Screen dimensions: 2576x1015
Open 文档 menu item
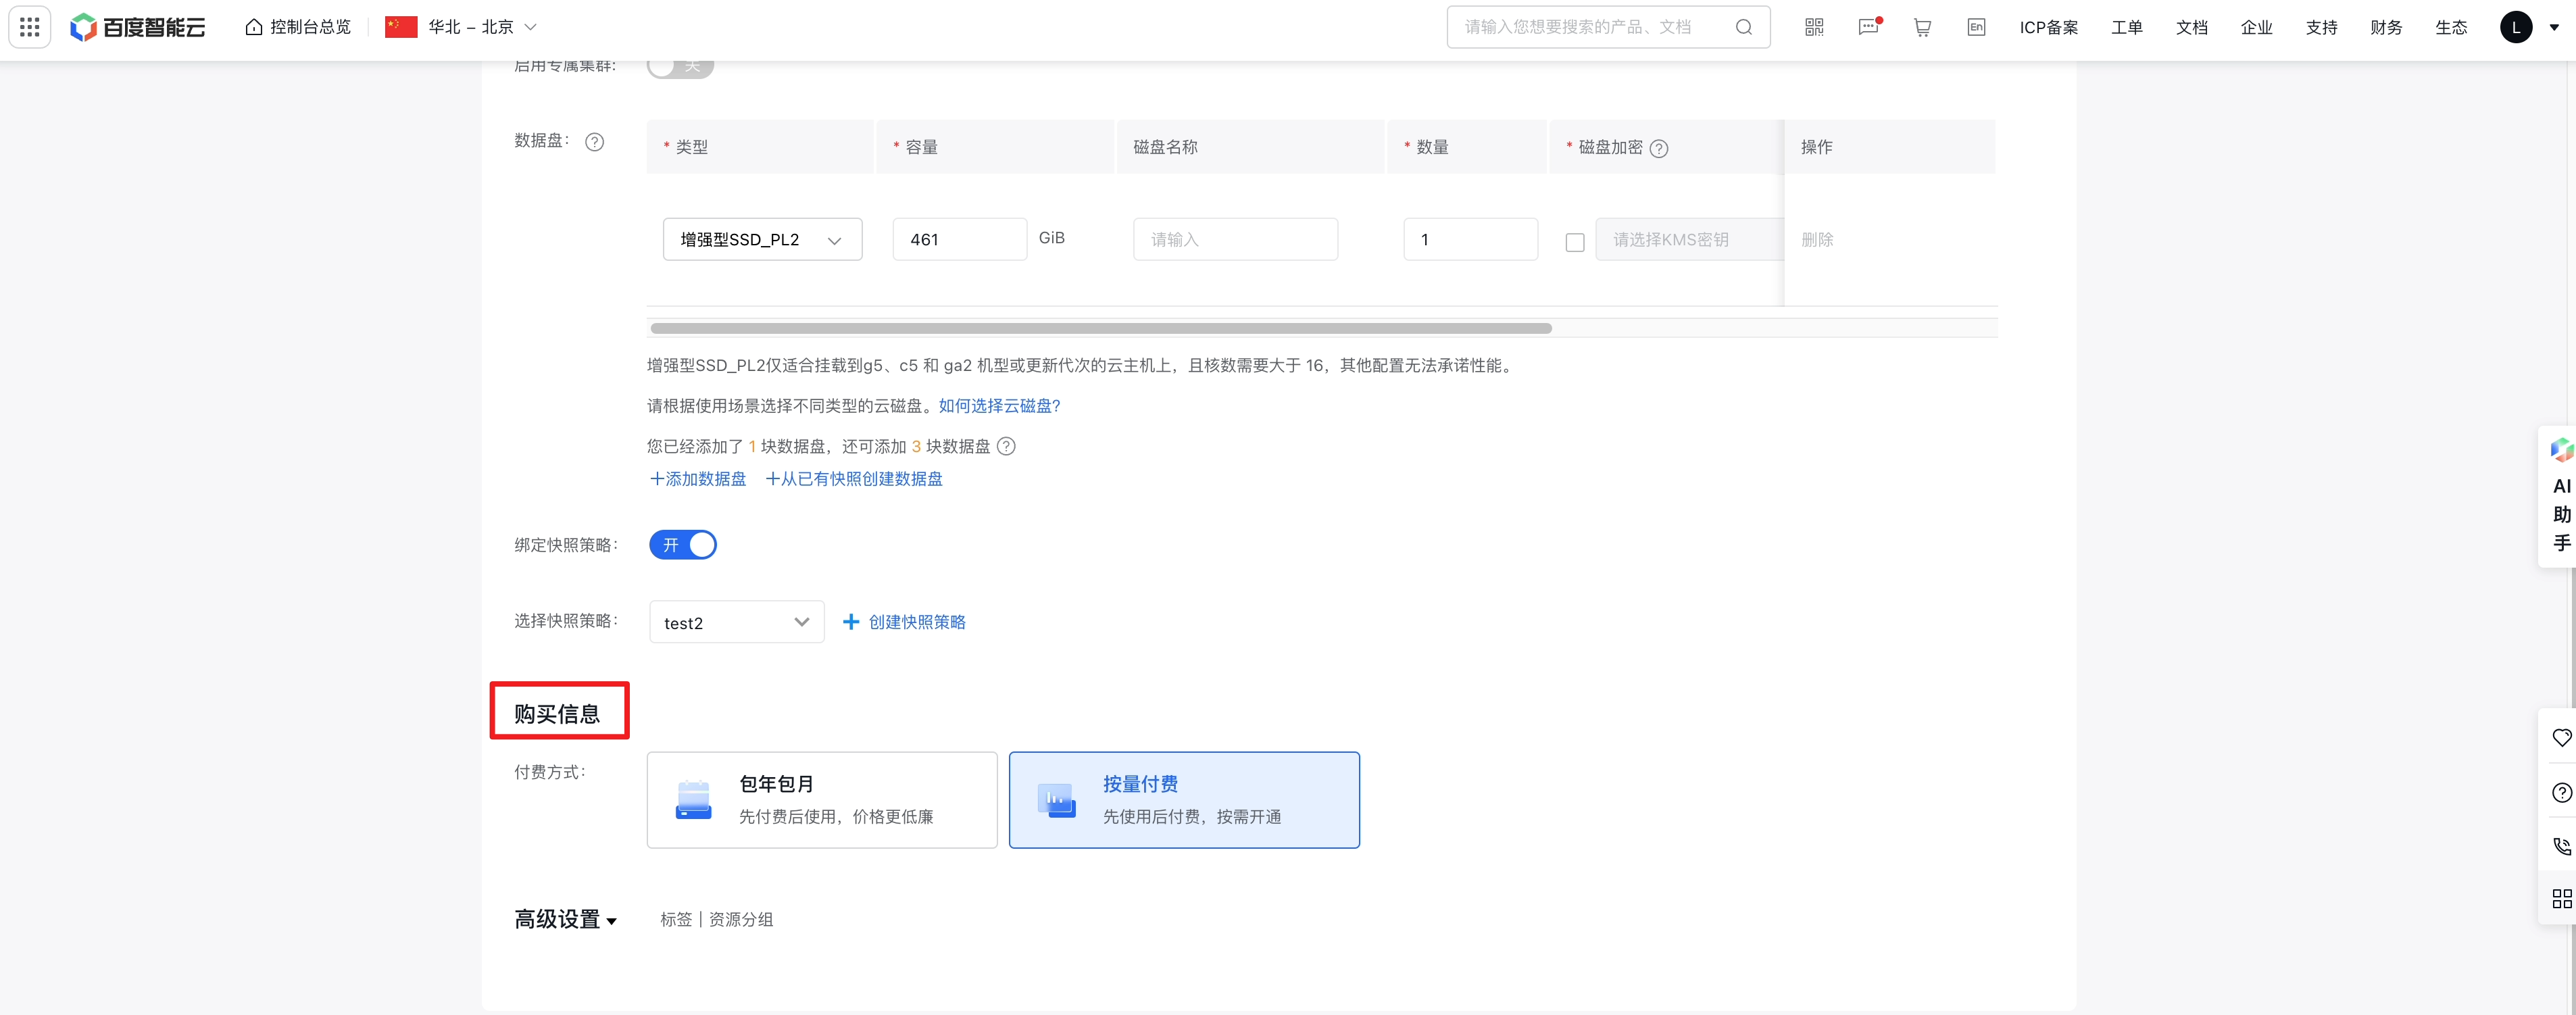pyautogui.click(x=2191, y=28)
